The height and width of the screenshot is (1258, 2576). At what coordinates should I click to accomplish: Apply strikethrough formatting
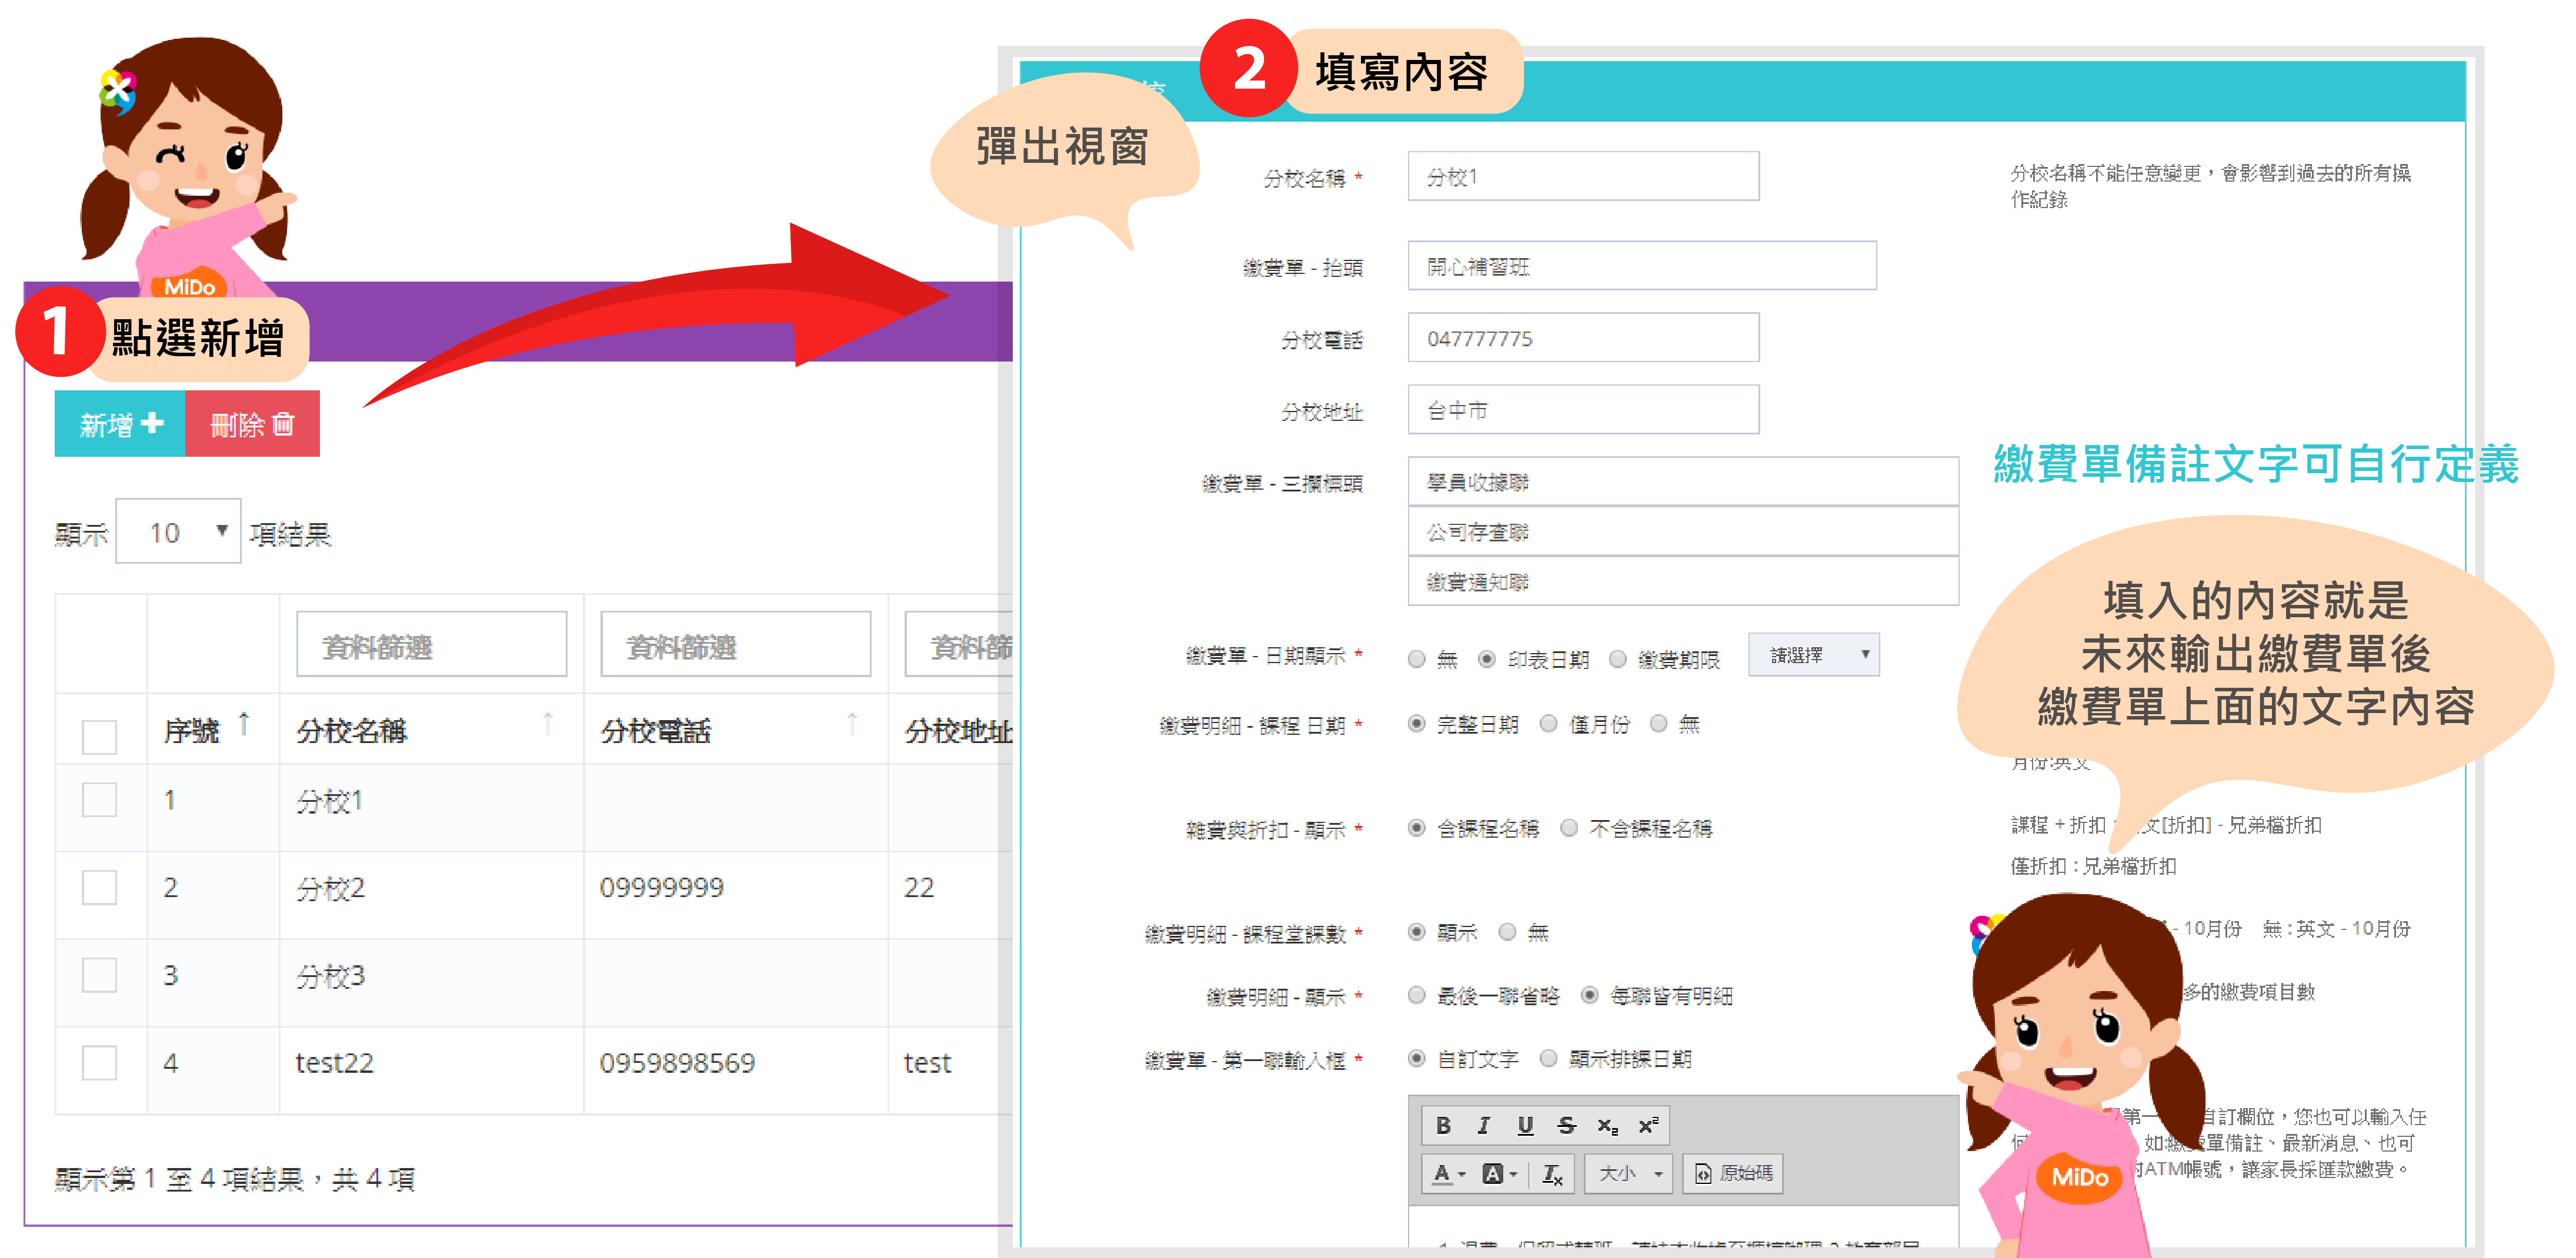(x=1566, y=1125)
